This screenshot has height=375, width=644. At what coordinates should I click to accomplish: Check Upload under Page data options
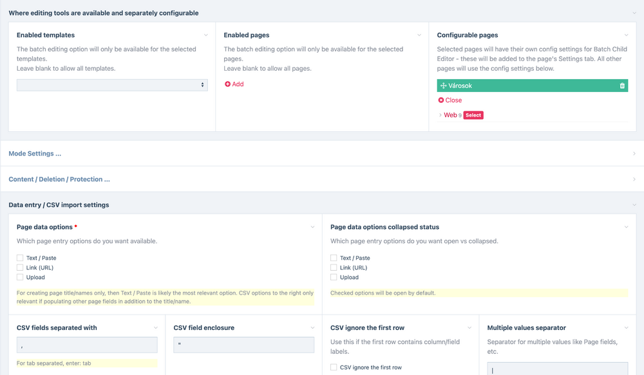click(20, 277)
